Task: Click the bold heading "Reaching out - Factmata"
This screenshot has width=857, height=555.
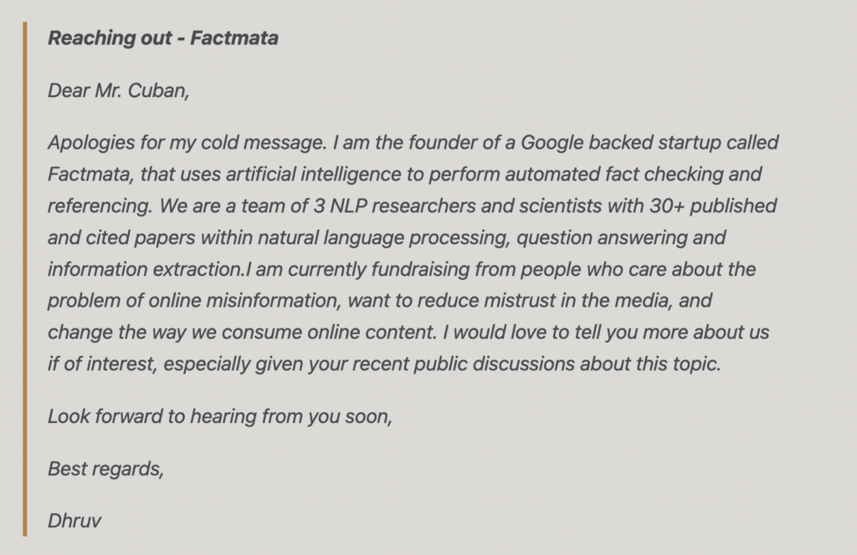Action: [163, 38]
